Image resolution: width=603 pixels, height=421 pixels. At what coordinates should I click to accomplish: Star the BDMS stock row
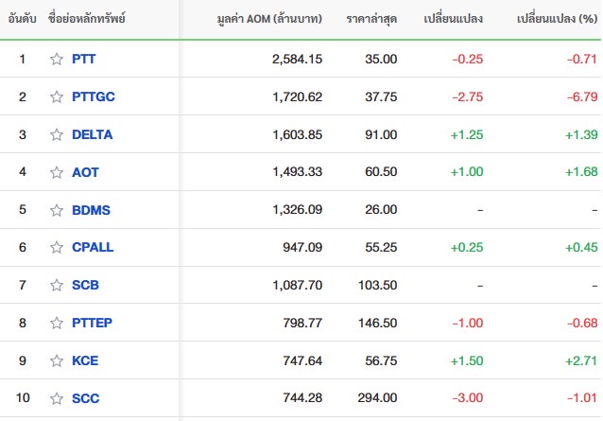57,210
